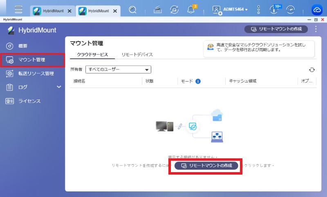Open the ADMTS464 user menu
The width and height of the screenshot is (327, 197).
tap(231, 10)
